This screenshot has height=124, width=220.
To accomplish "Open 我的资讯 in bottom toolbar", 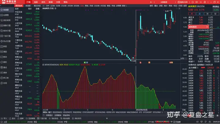I will [77, 118].
